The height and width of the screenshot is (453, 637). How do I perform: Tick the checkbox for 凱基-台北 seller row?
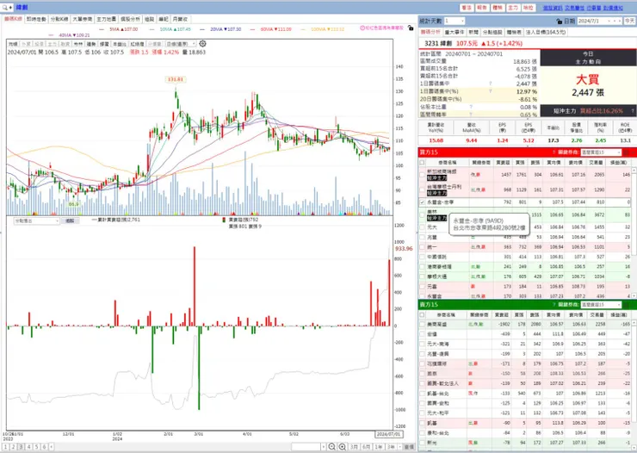pos(422,394)
